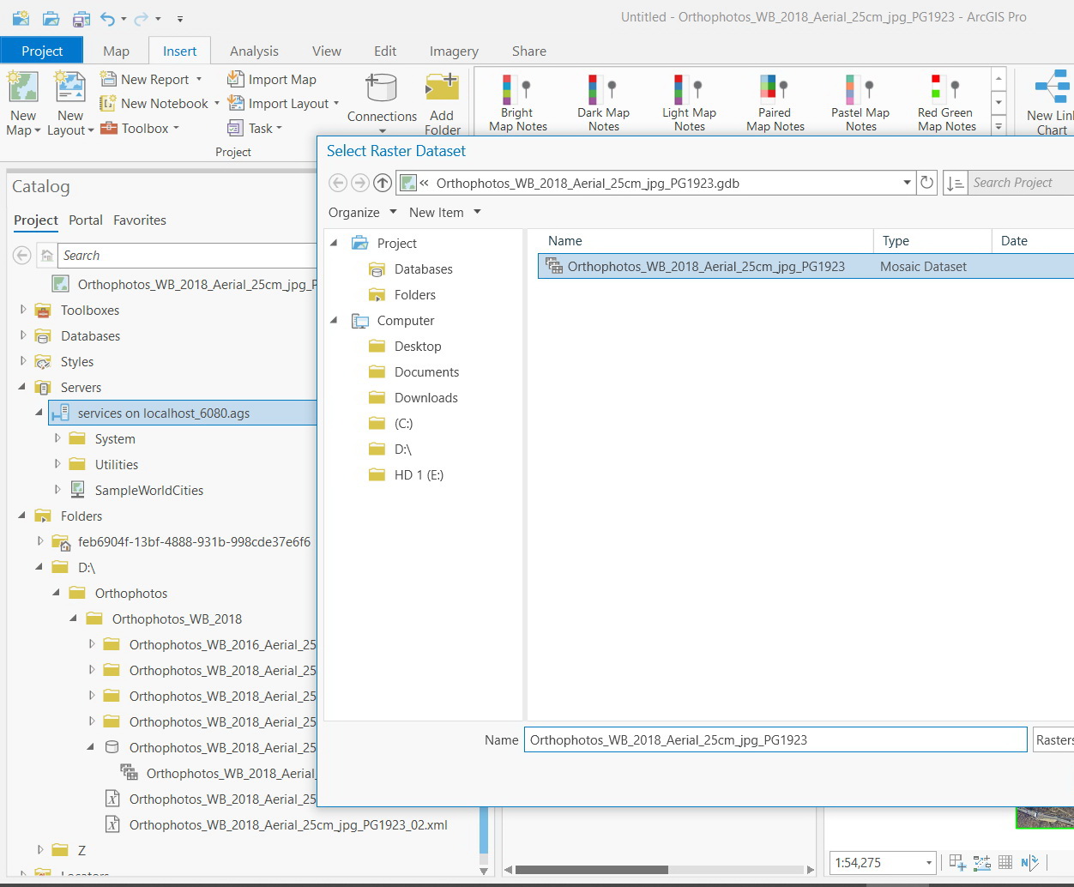Select services on localhost_6080.ags
1074x887 pixels.
tap(183, 413)
